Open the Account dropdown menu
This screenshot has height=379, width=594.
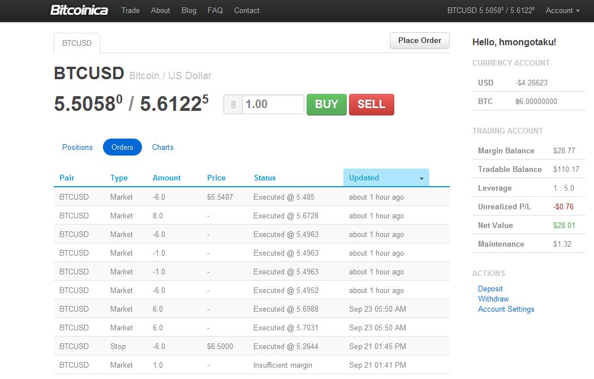coord(562,11)
